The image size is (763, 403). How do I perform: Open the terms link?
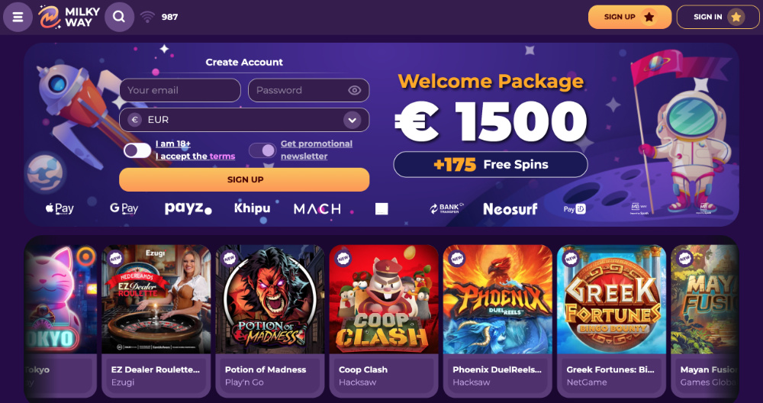tap(222, 156)
